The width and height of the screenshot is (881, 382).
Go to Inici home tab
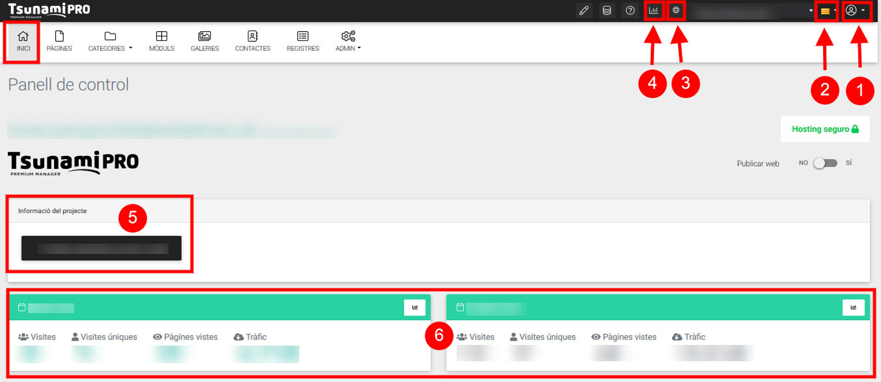pyautogui.click(x=23, y=41)
